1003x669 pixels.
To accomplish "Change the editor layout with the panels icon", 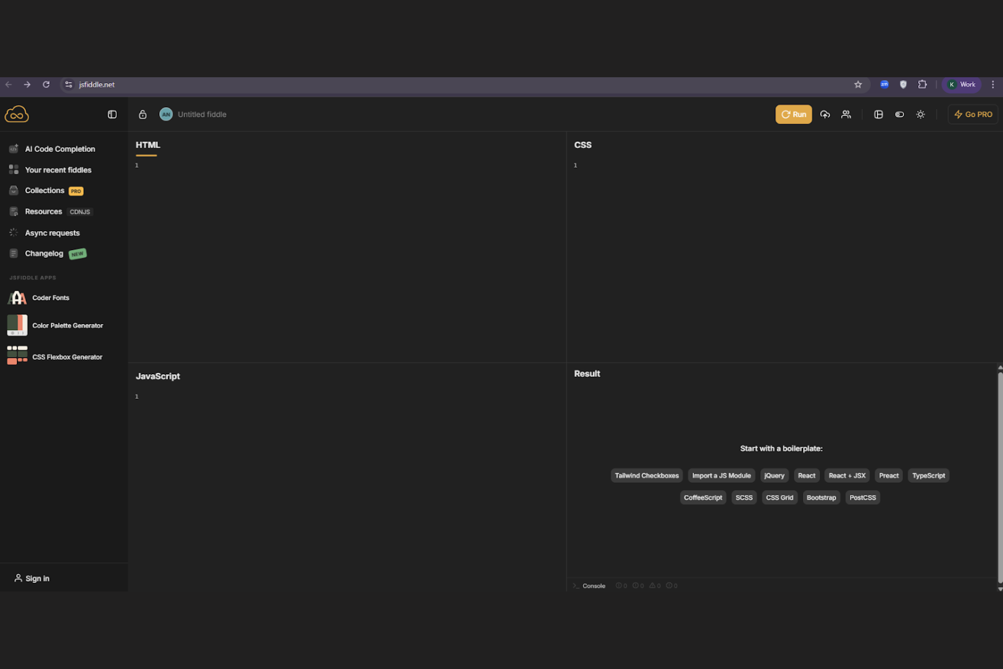I will [x=878, y=114].
